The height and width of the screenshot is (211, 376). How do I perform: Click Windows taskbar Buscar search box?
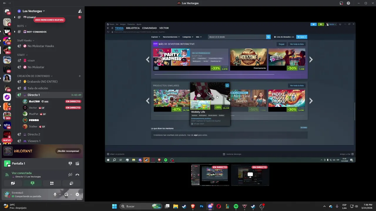(x=141, y=206)
